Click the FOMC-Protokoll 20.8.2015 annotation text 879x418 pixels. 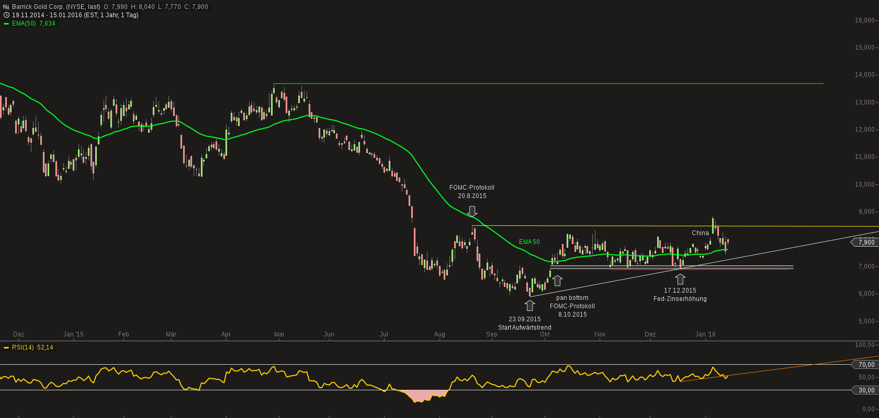pos(472,192)
